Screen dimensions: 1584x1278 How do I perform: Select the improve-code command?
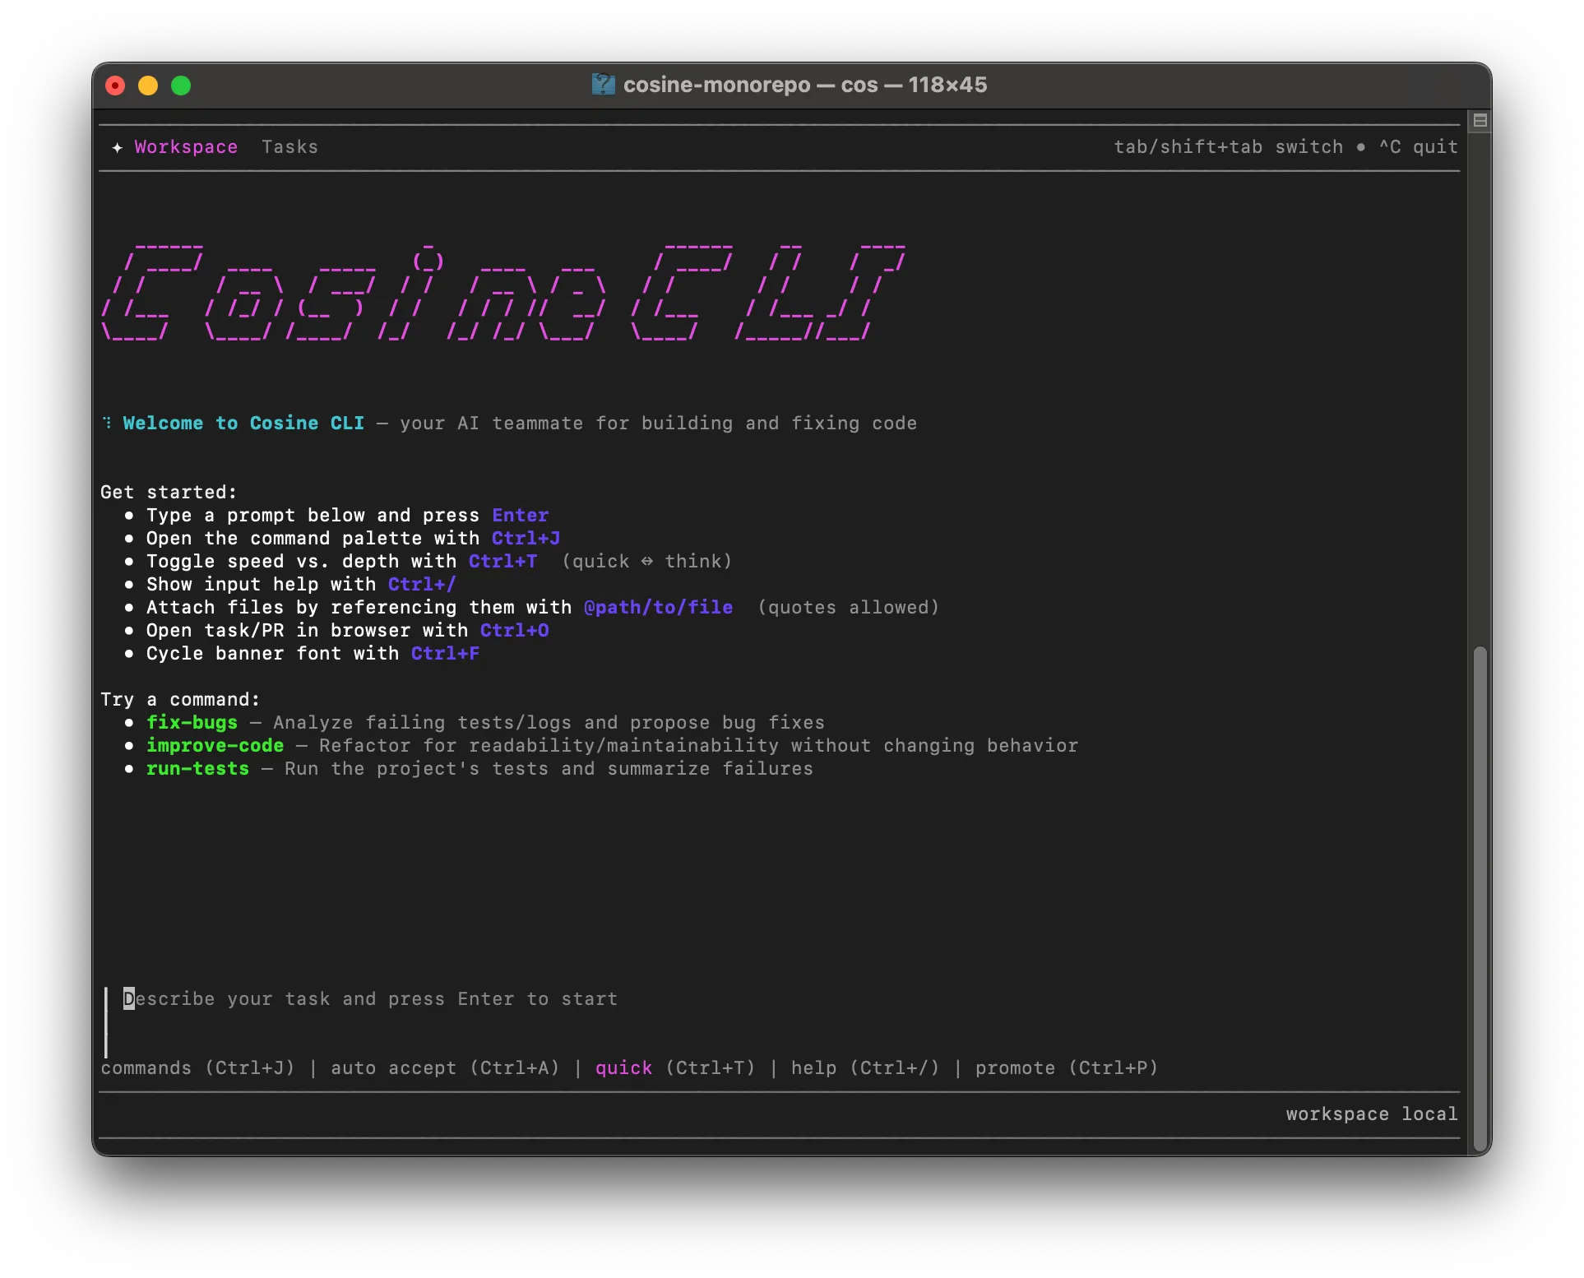coord(215,746)
